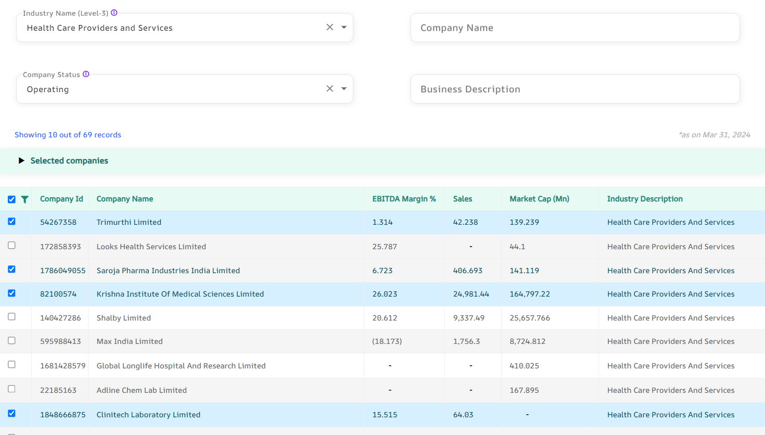Uncheck the Trimurthi Limited row checkbox
This screenshot has width=765, height=435.
[x=11, y=222]
